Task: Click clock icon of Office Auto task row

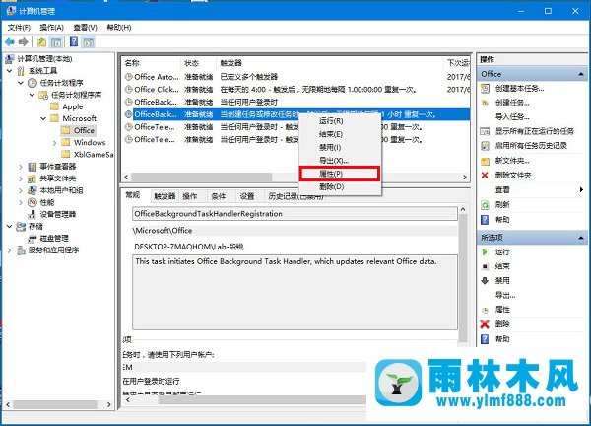Action: pyautogui.click(x=128, y=77)
